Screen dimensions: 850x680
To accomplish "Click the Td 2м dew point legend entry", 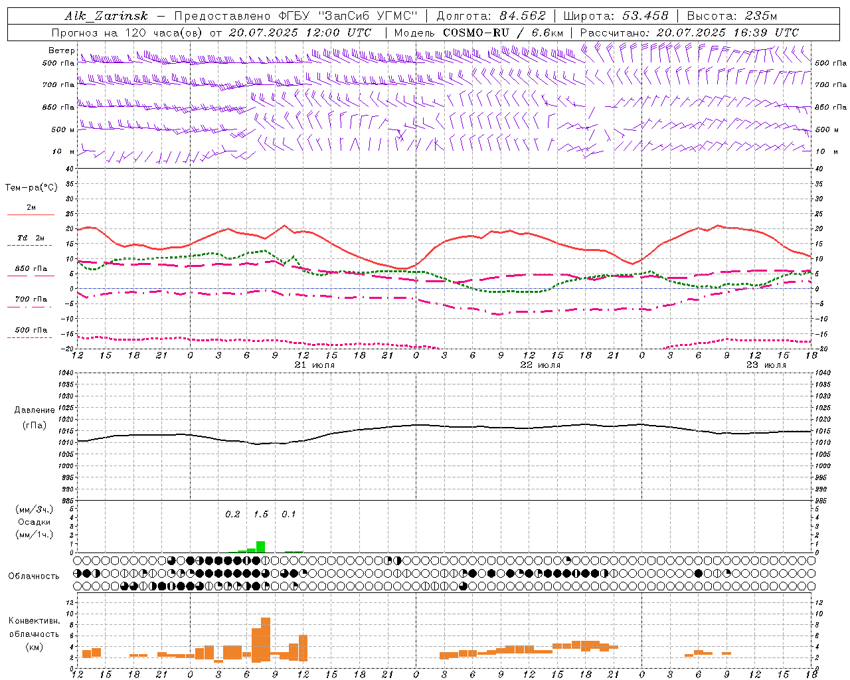I will tap(31, 238).
